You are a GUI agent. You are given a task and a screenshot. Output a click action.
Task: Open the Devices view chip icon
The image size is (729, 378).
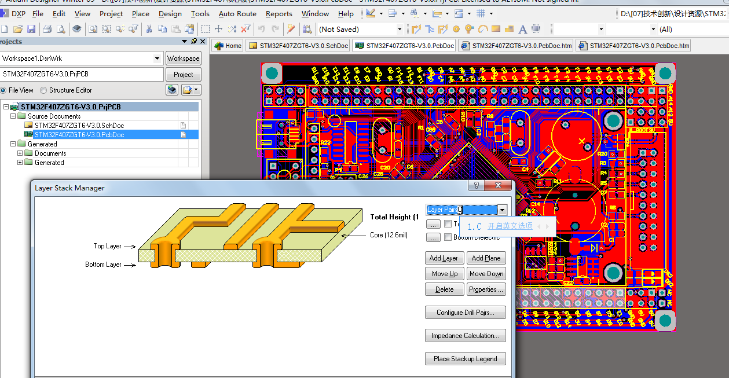[77, 29]
